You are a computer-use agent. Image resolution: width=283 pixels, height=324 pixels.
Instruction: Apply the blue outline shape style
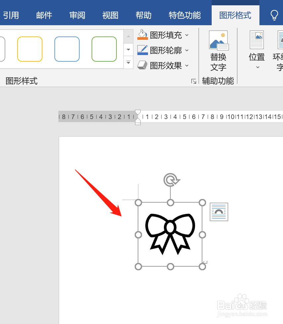point(67,49)
